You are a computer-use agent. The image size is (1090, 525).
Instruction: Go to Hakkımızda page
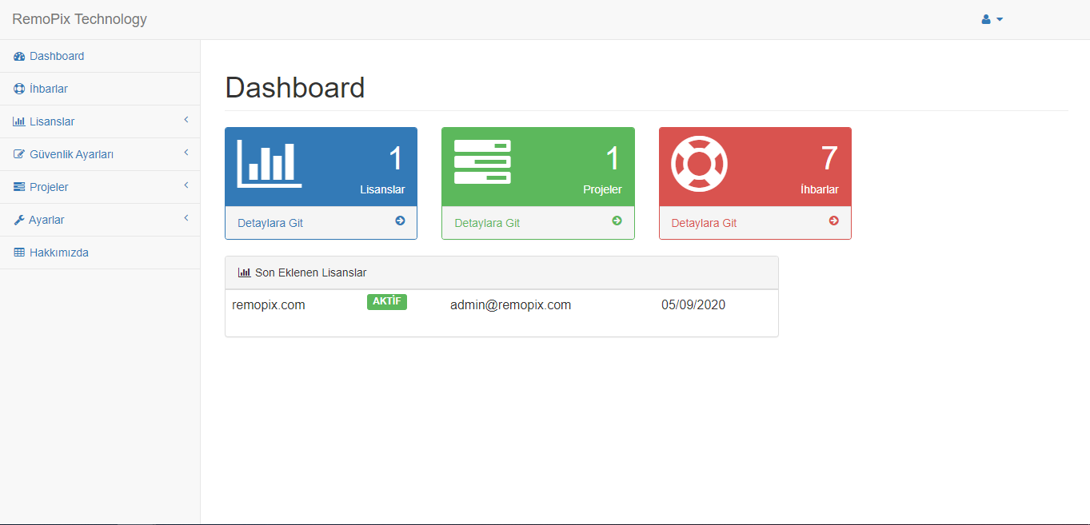pyautogui.click(x=58, y=253)
